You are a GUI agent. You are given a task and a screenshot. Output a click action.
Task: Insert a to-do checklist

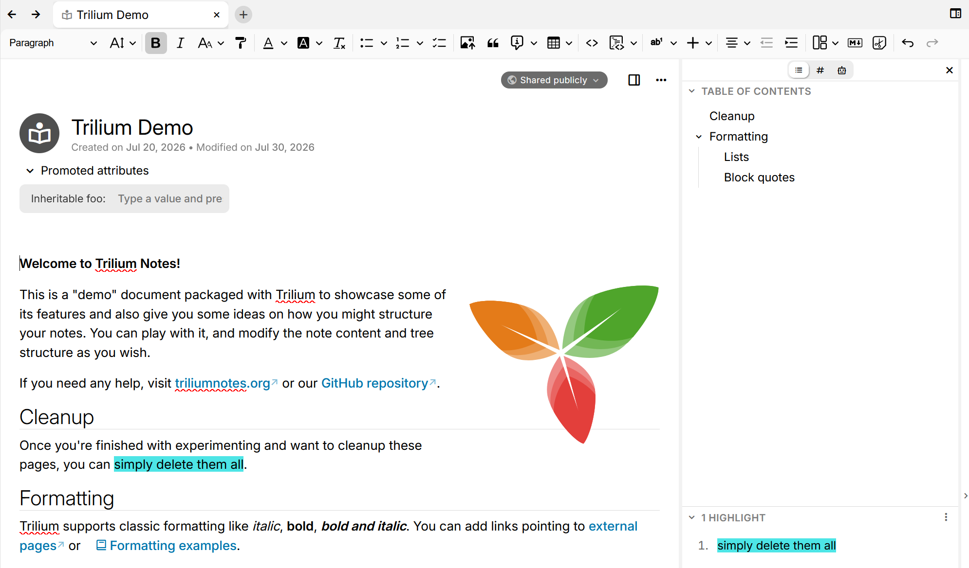pyautogui.click(x=439, y=43)
